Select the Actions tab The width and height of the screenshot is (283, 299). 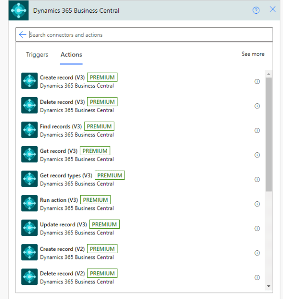pyautogui.click(x=71, y=55)
